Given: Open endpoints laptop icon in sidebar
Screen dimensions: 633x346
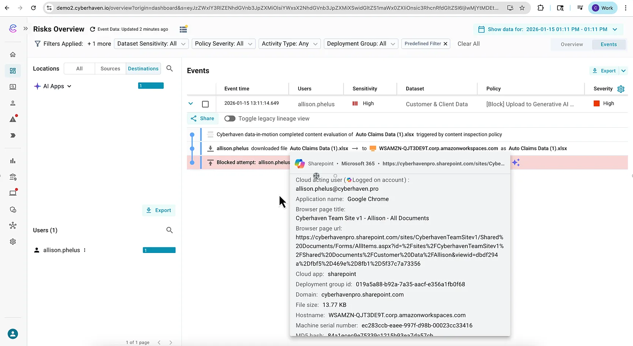Looking at the screenshot, I should pos(13,193).
